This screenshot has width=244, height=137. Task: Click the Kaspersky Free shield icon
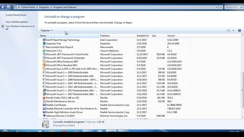pyautogui.click(x=44, y=43)
